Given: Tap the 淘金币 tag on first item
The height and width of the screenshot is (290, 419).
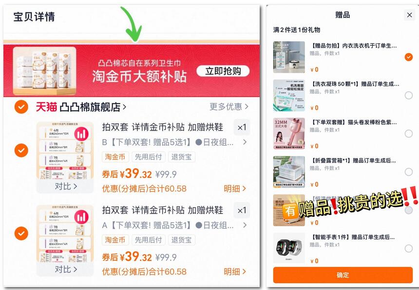Looking at the screenshot, I should pos(115,157).
